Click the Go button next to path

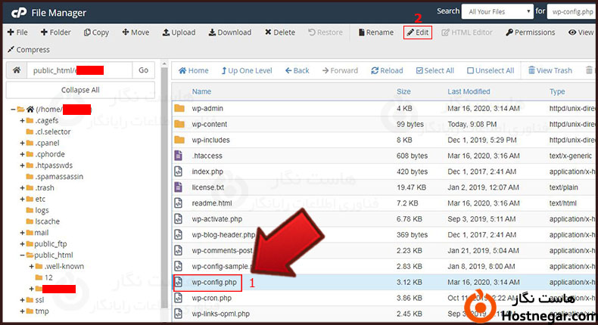pyautogui.click(x=143, y=70)
